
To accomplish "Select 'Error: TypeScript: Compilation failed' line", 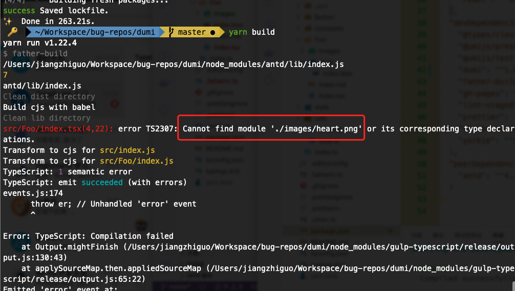I will pyautogui.click(x=89, y=236).
